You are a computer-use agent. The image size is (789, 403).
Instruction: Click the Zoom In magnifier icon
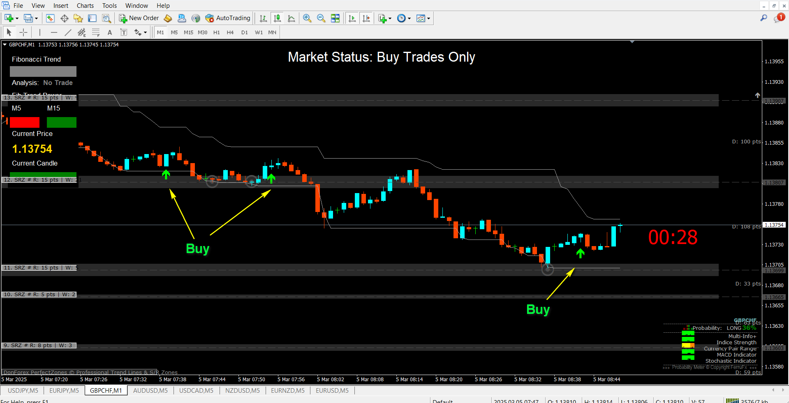point(307,18)
